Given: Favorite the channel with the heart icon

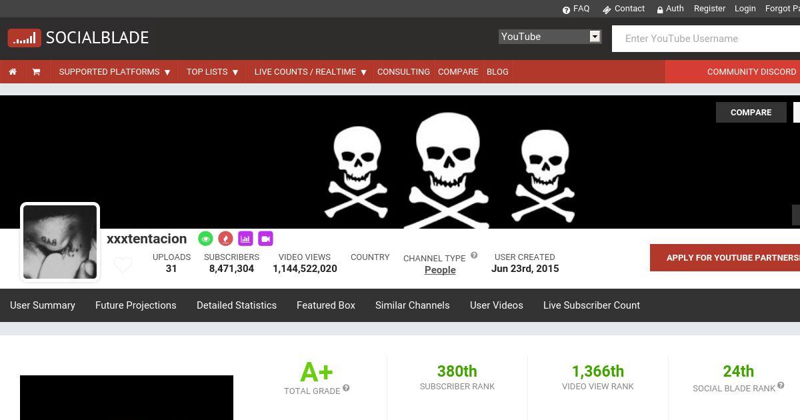Looking at the screenshot, I should pyautogui.click(x=123, y=265).
